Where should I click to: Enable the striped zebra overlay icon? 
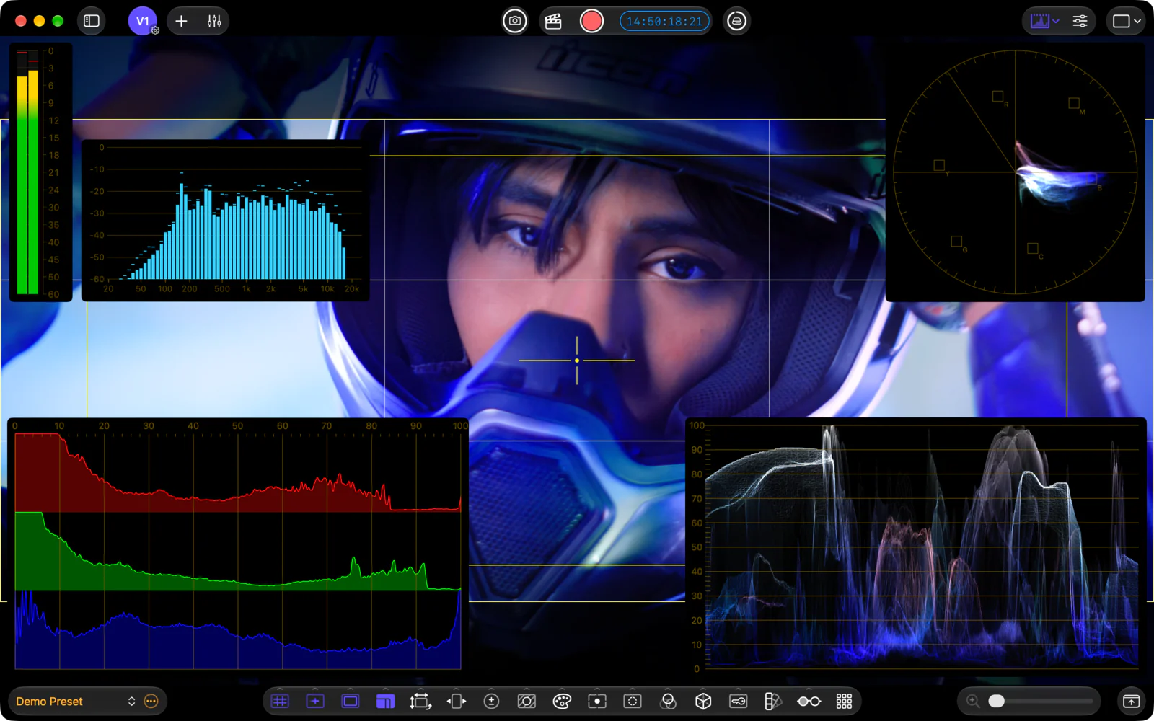pos(527,701)
